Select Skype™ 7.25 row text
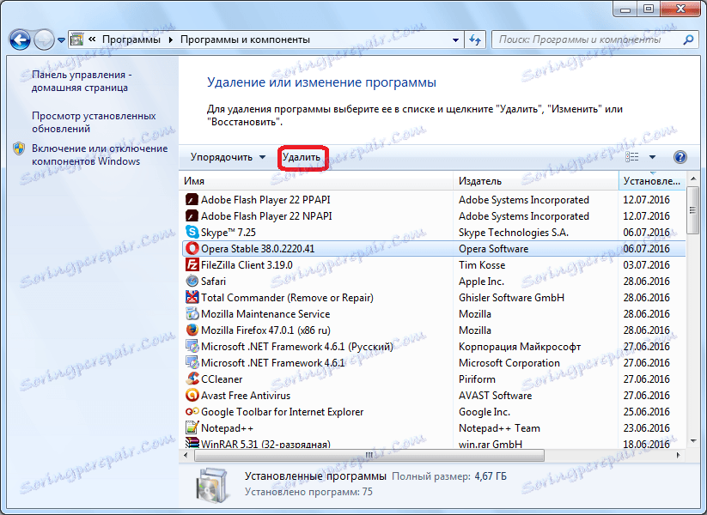 click(229, 233)
